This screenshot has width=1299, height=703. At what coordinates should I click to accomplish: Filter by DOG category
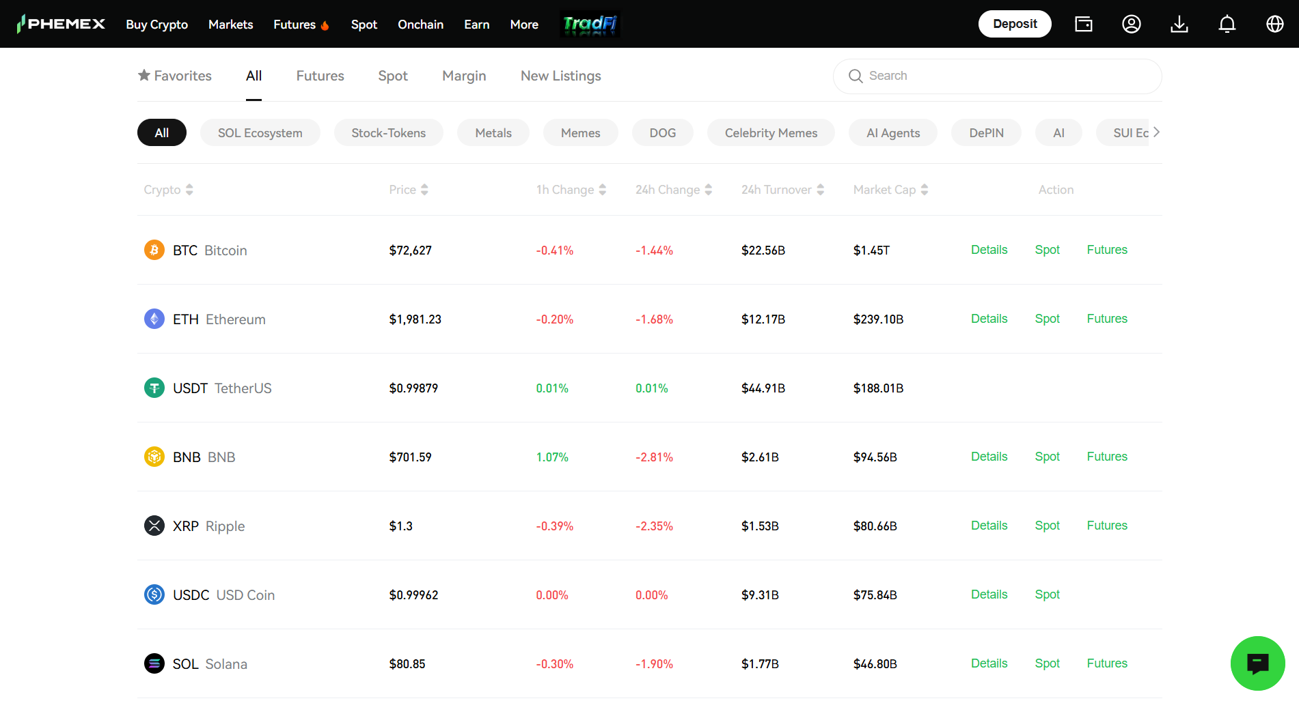663,132
